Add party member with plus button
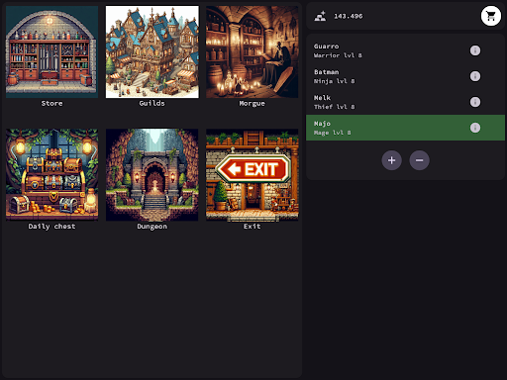The image size is (507, 380). pyautogui.click(x=391, y=160)
